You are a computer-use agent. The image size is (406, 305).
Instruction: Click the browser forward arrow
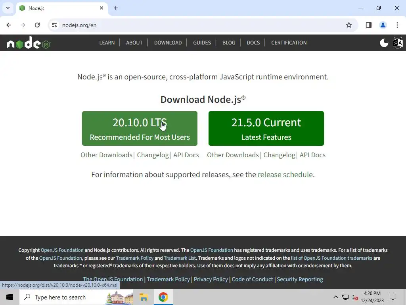pos(23,25)
